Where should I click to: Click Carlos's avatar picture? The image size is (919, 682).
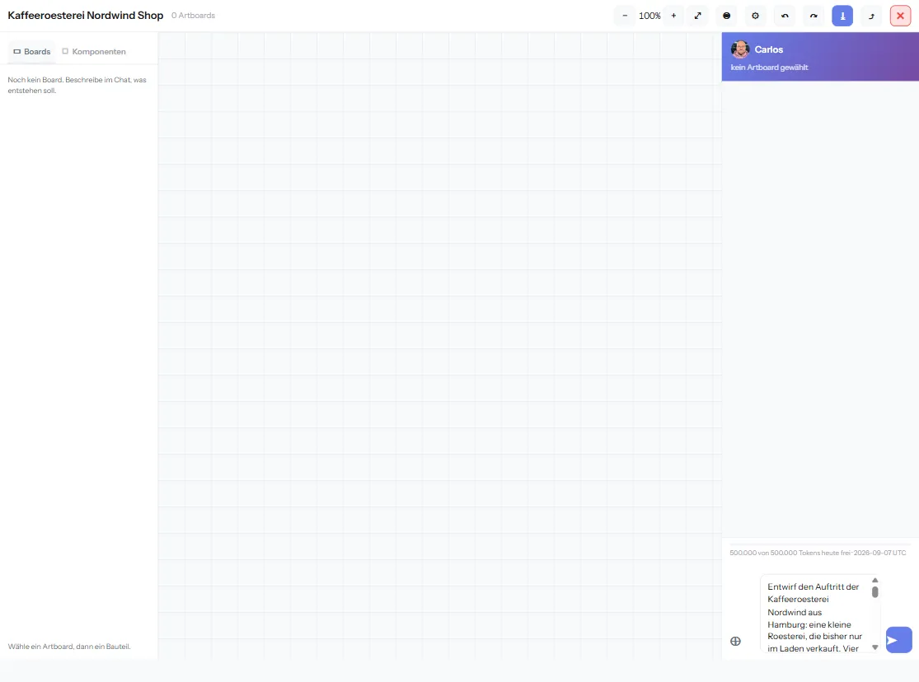click(x=740, y=49)
